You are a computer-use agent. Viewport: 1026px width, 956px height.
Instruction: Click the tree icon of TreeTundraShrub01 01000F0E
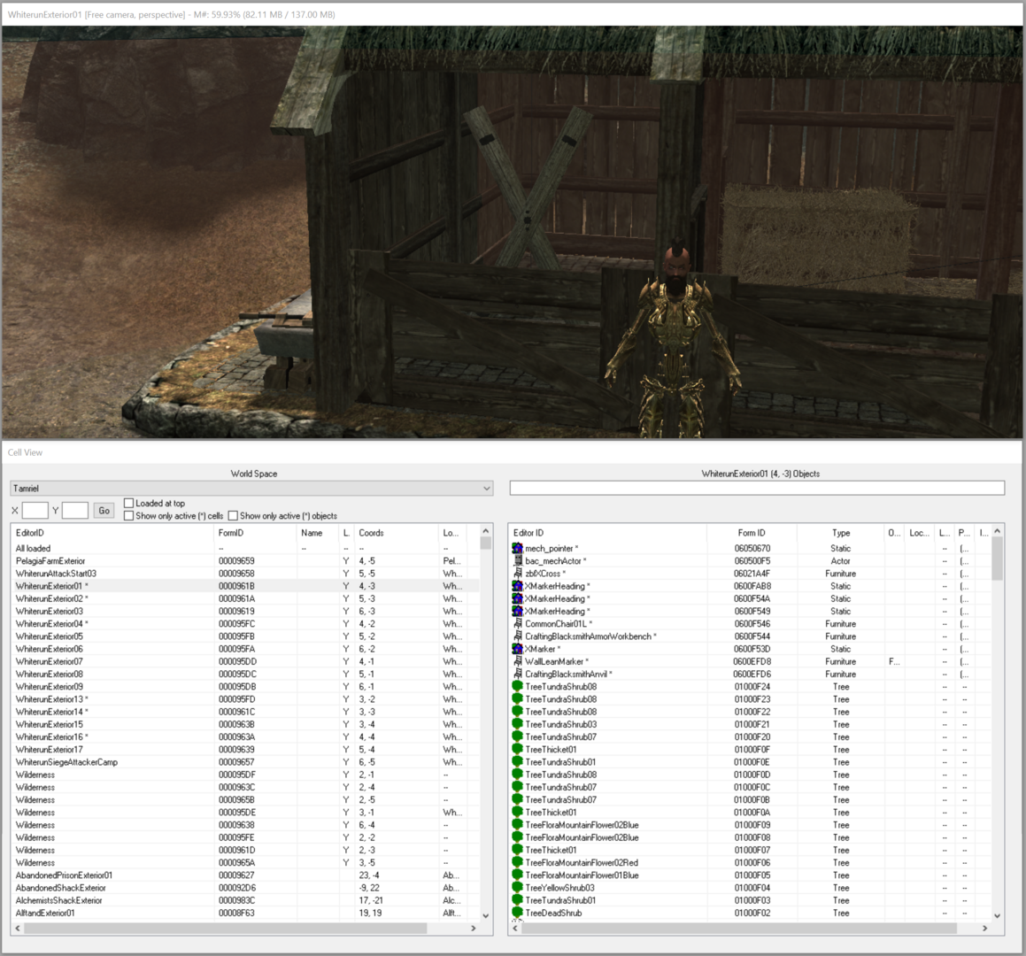pyautogui.click(x=517, y=762)
